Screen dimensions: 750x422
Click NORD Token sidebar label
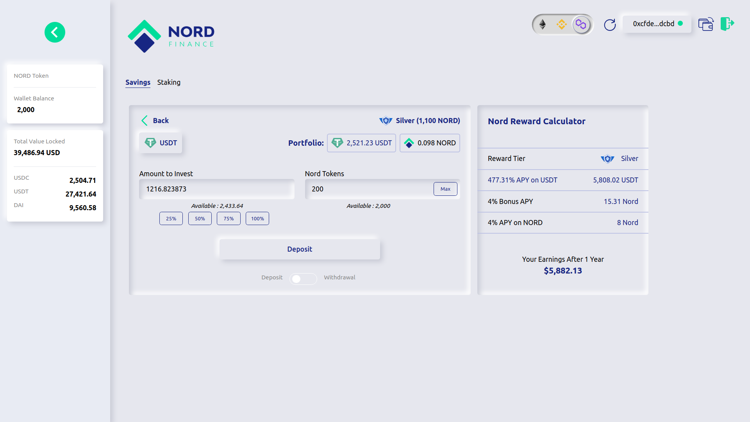(x=31, y=76)
